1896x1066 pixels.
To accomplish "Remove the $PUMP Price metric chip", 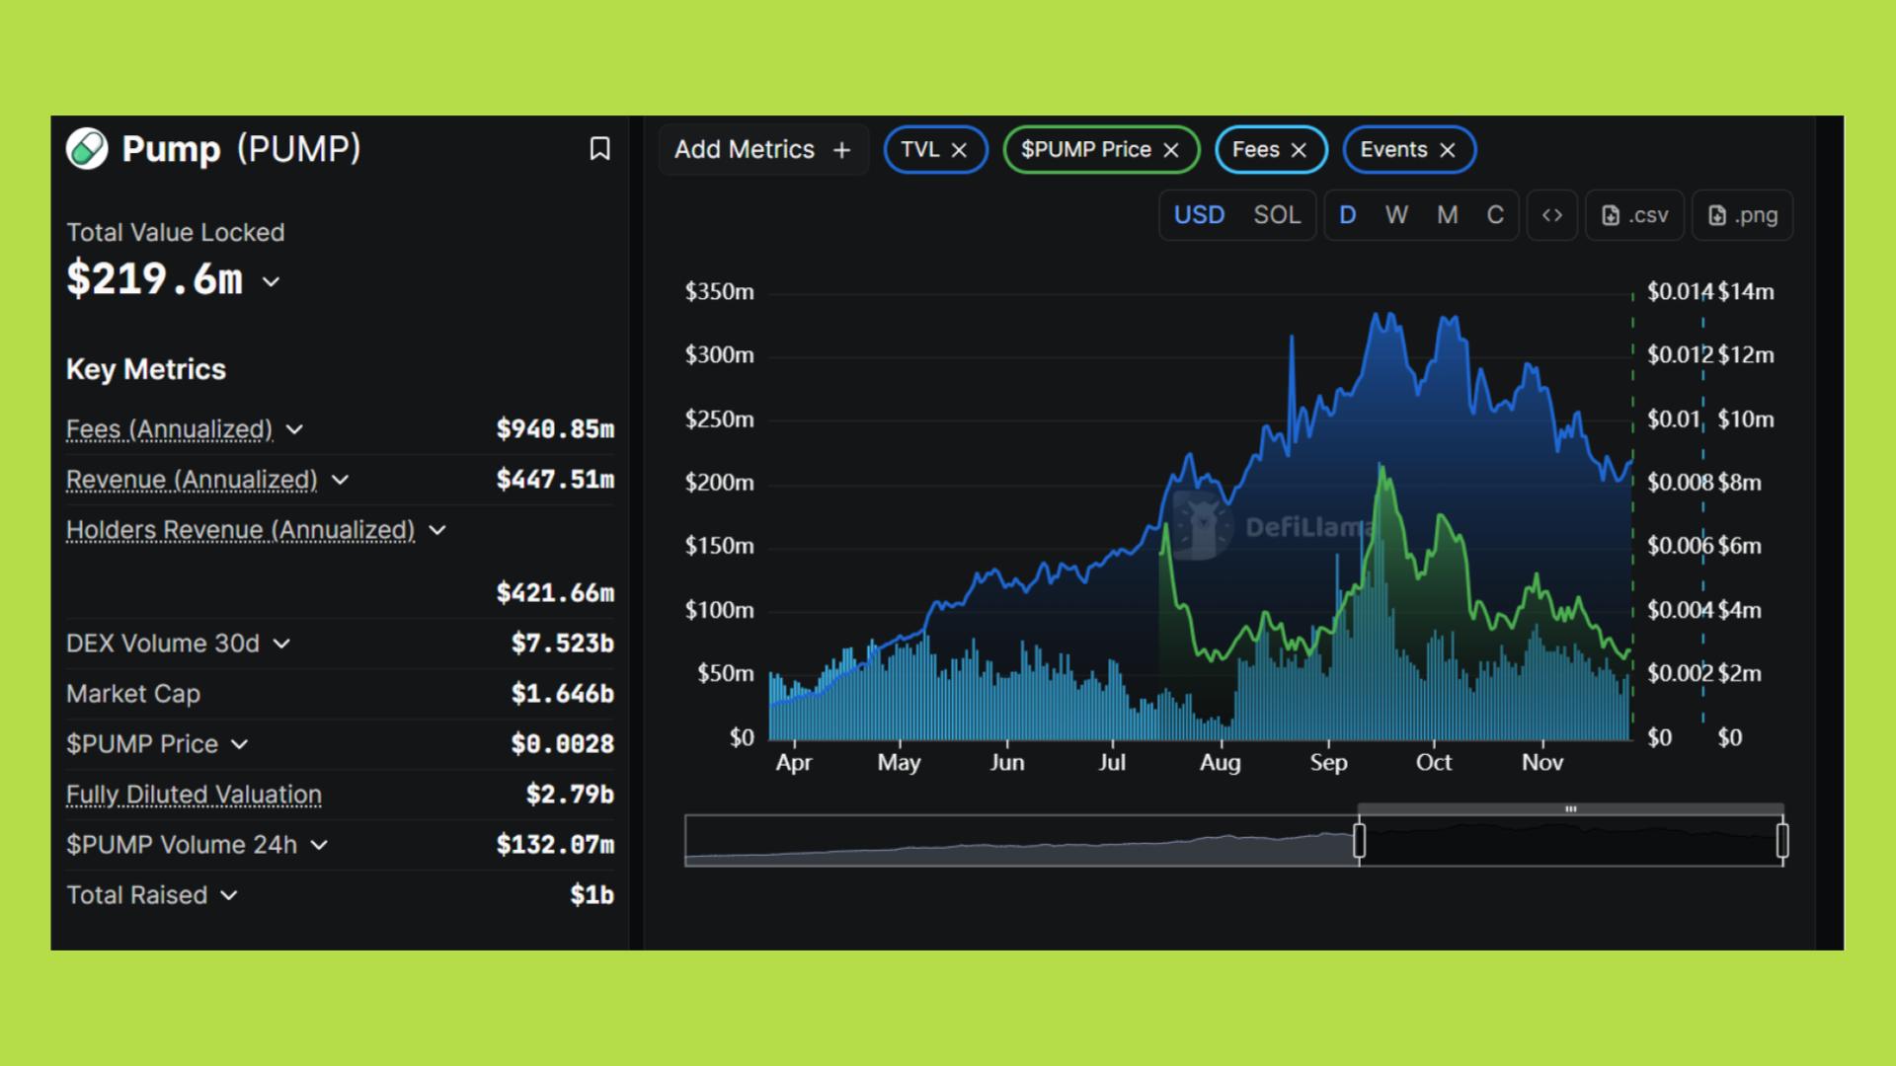I will tap(1171, 150).
